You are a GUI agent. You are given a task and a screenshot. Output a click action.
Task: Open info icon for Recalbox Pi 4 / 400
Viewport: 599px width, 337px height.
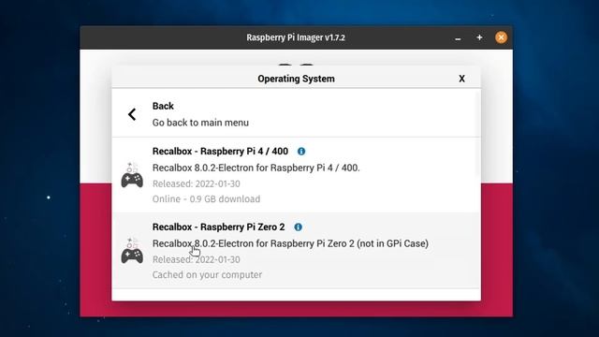[x=301, y=152]
